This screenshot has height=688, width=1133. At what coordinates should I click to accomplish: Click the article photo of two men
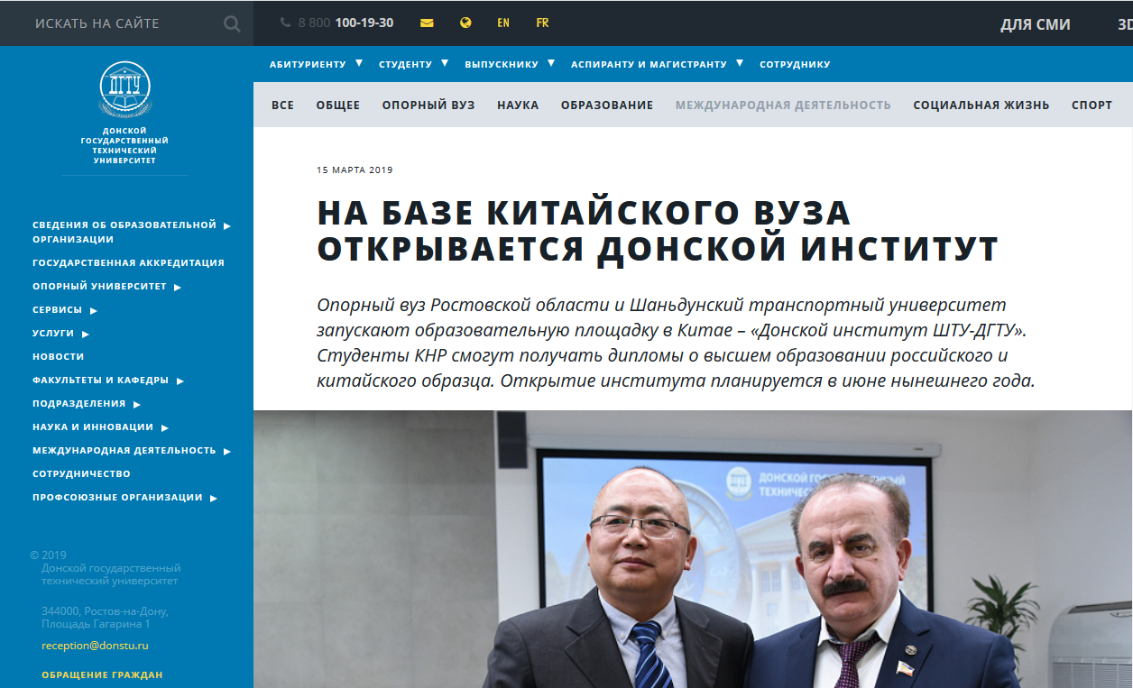click(x=693, y=549)
